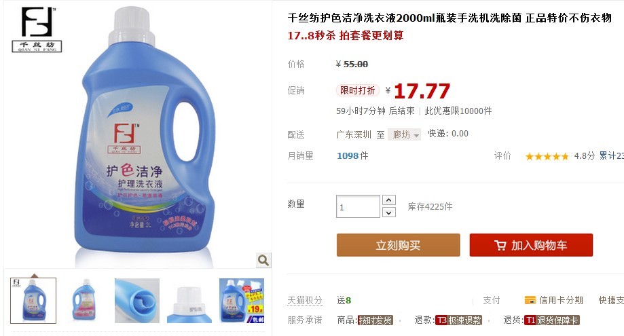Click the magnifier zoom icon on product image
624x336 pixels.
pos(263,261)
